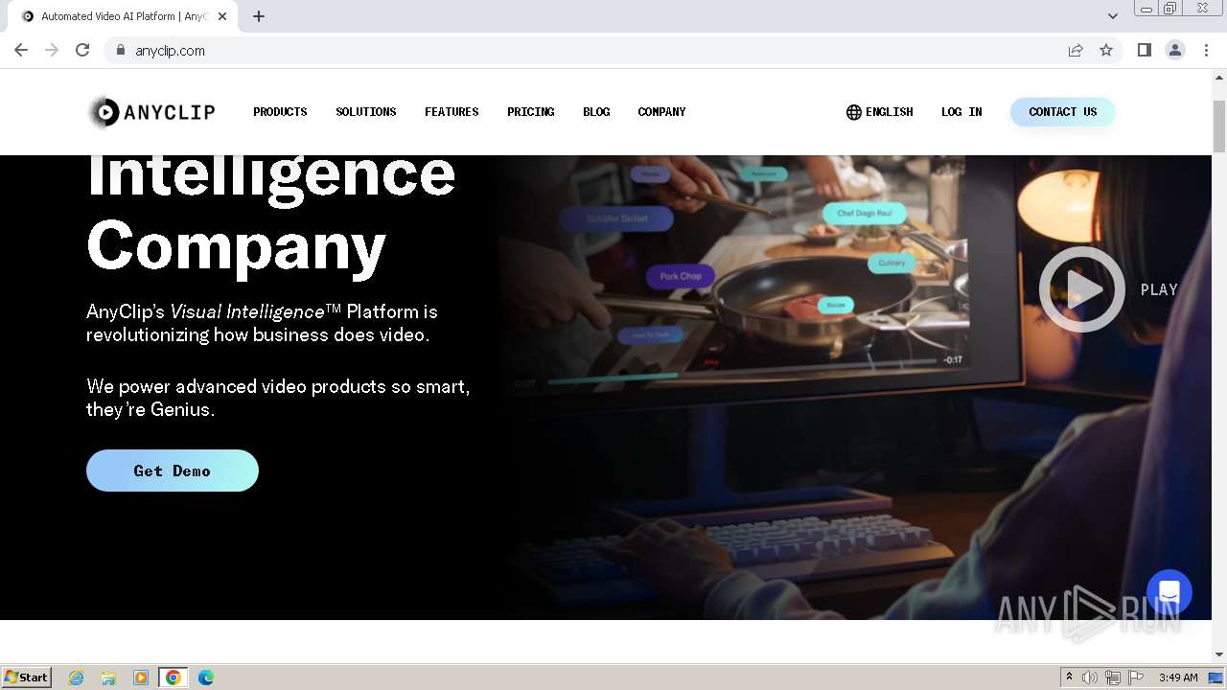Open the Chrome profile avatar

point(1175,51)
